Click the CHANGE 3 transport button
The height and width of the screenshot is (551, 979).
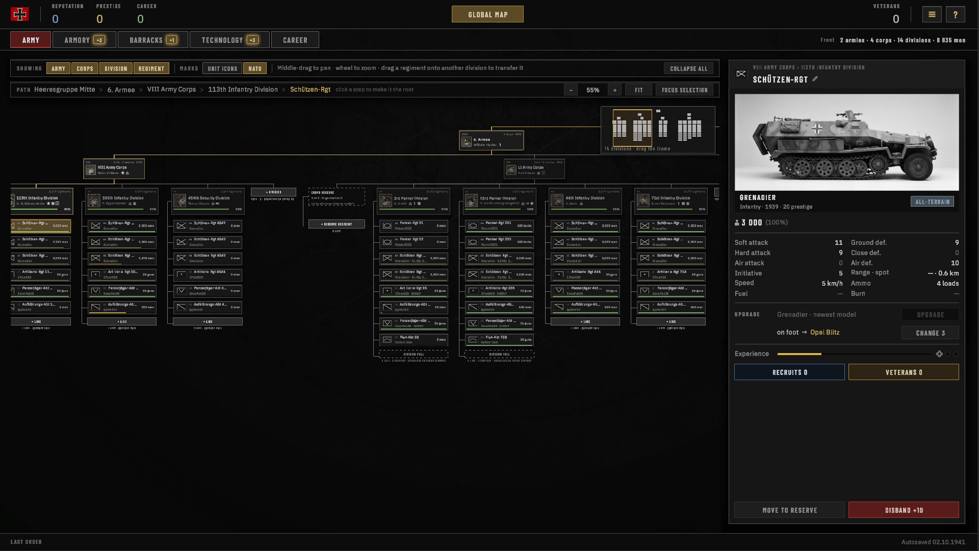[x=930, y=333]
